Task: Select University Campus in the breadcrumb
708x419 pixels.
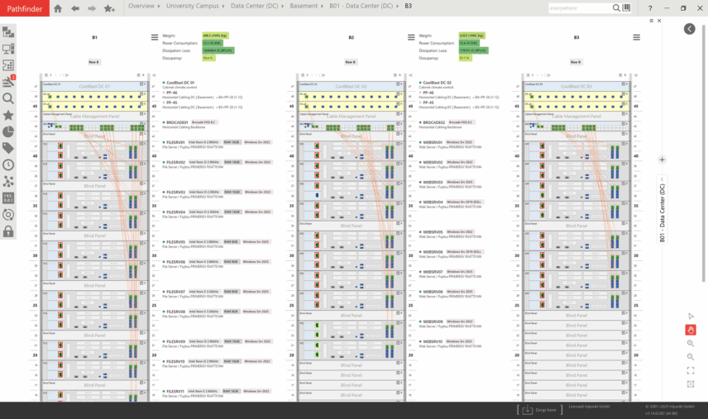Action: [x=194, y=6]
